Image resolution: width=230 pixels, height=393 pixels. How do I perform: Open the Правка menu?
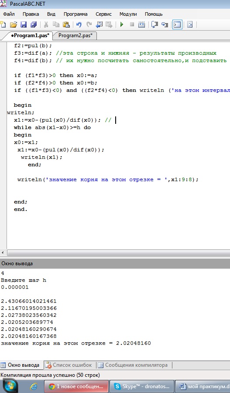pos(31,14)
